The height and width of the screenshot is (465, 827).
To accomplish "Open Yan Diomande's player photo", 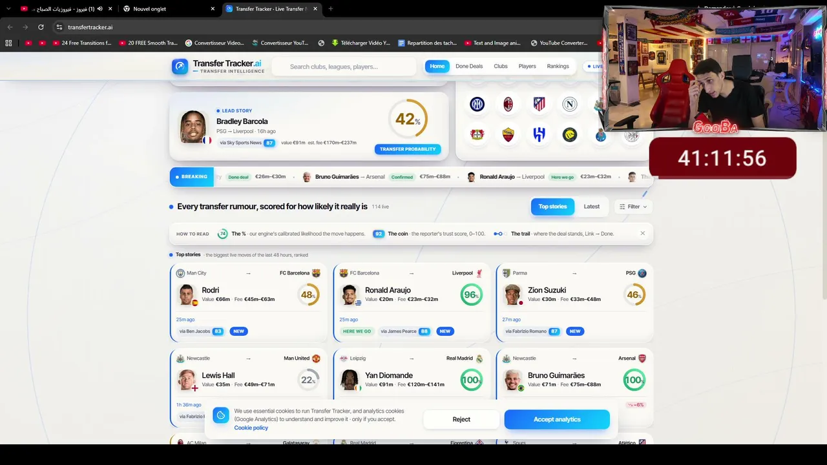I will point(350,380).
